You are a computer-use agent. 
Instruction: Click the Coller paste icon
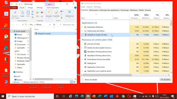click(x=28, y=14)
